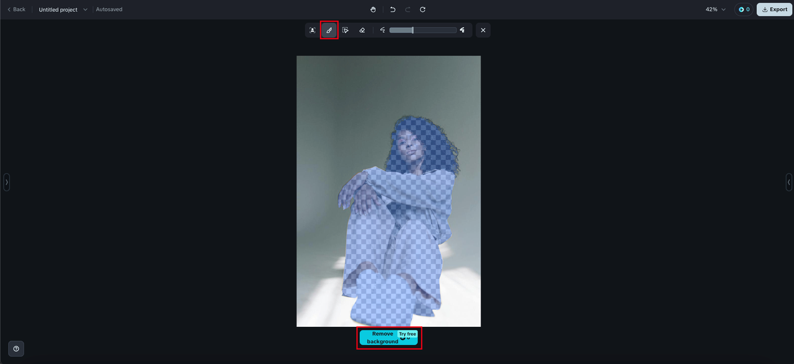Select the eraser tool
Viewport: 794px width, 364px height.
point(362,30)
